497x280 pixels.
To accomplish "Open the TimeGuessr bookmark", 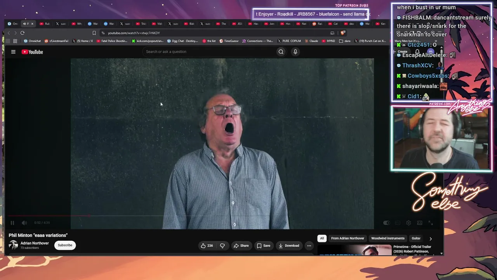I will tap(229, 41).
